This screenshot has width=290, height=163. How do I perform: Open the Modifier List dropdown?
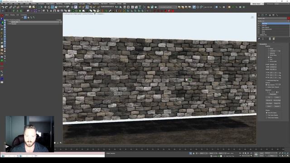click(273, 21)
